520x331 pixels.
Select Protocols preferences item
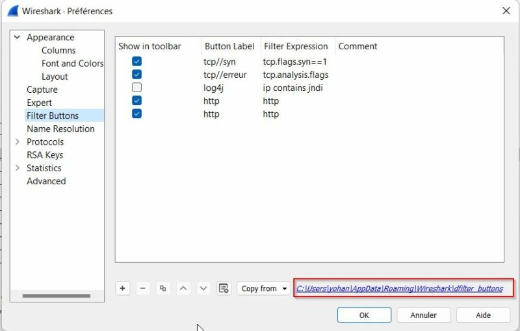pyautogui.click(x=45, y=141)
